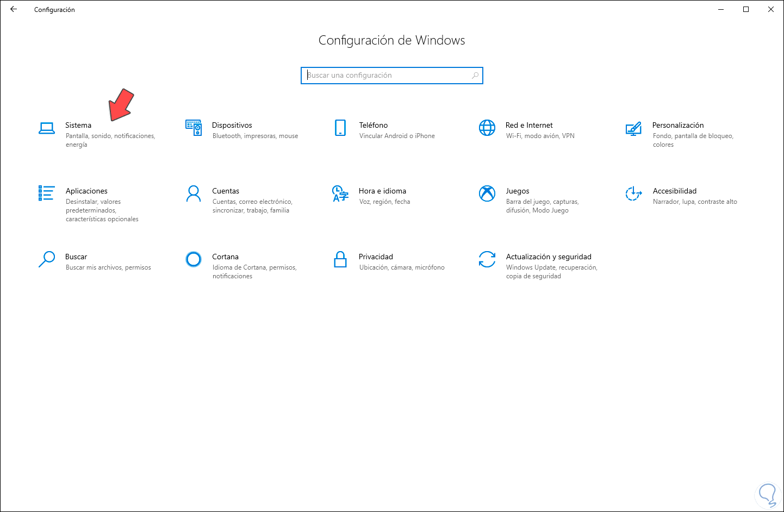Click the "Cortana" category title
Screen dimensions: 784x512
pos(225,257)
